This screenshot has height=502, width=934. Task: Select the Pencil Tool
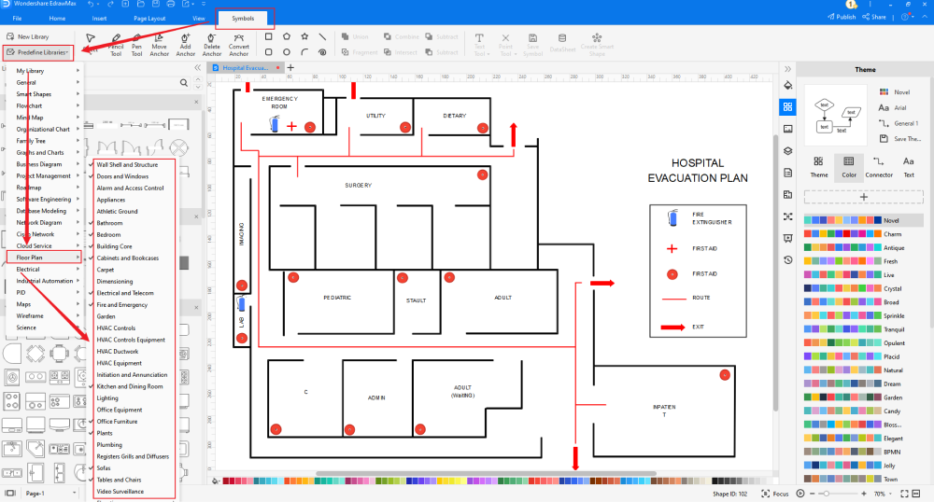click(116, 45)
